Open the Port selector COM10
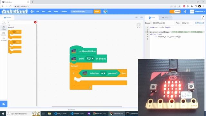Image resolution: width=206 pixels, height=116 pixels. 187,23
